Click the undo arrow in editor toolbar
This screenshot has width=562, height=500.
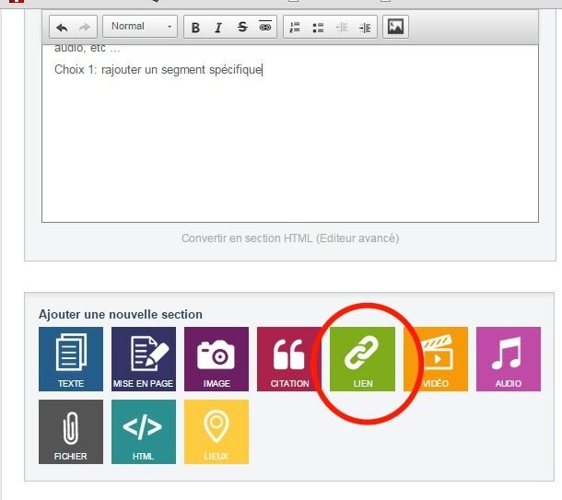(x=62, y=28)
